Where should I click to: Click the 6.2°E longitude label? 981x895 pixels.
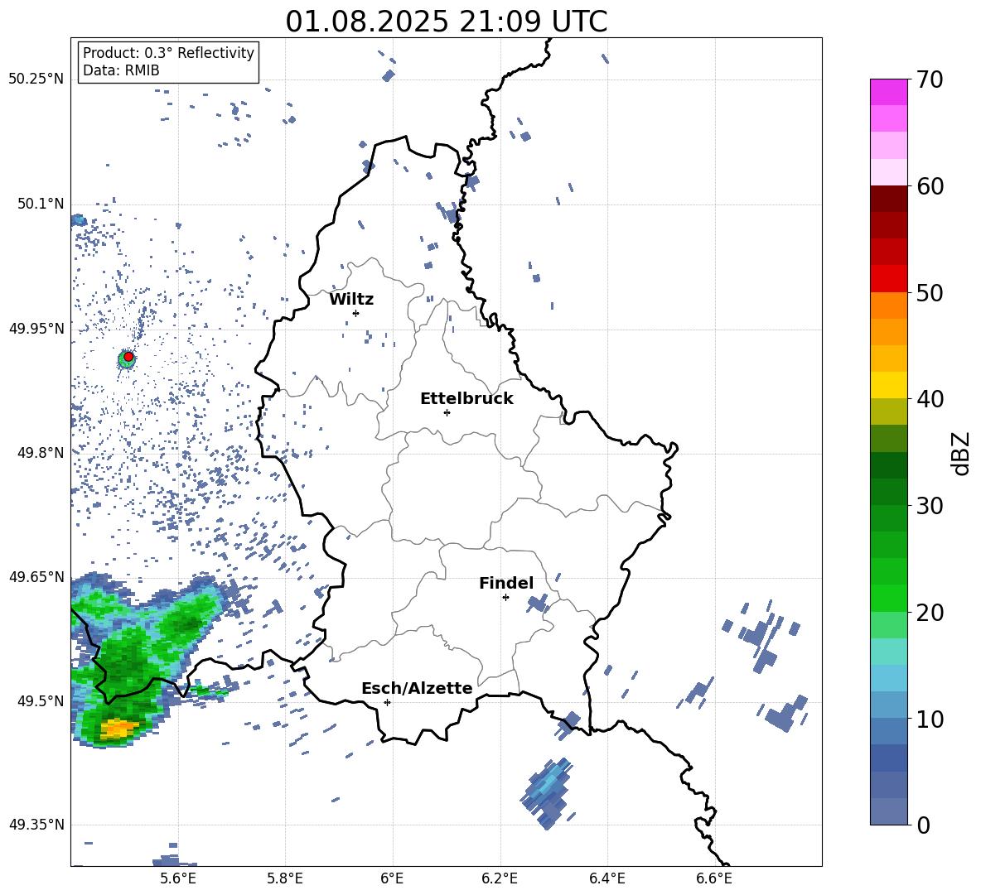pyautogui.click(x=500, y=878)
